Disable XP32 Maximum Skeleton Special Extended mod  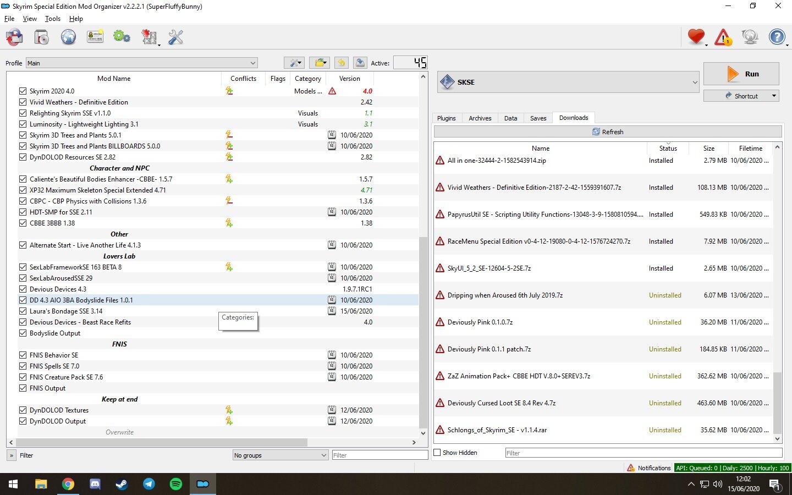pyautogui.click(x=23, y=190)
